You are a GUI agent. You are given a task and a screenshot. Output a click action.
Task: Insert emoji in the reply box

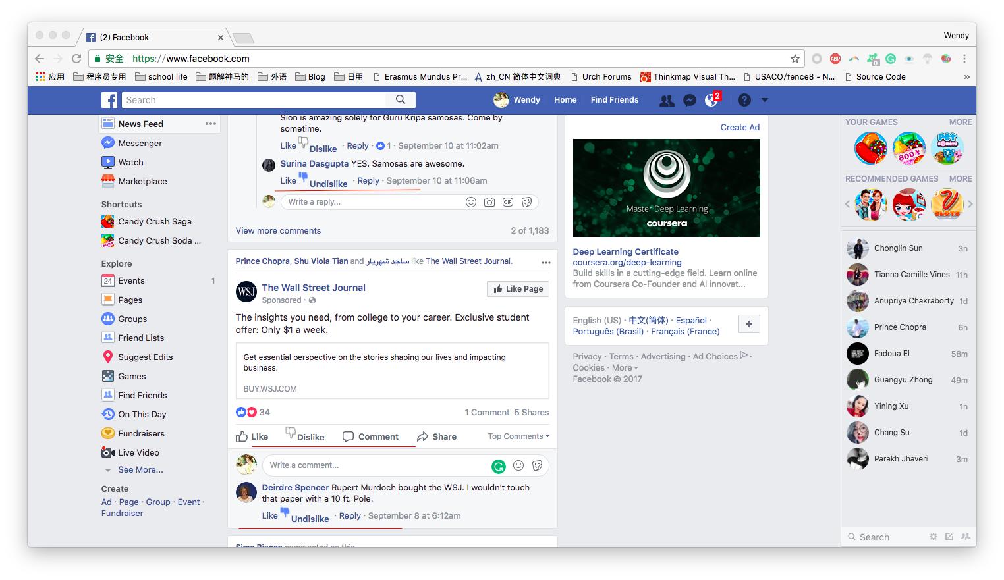click(470, 202)
